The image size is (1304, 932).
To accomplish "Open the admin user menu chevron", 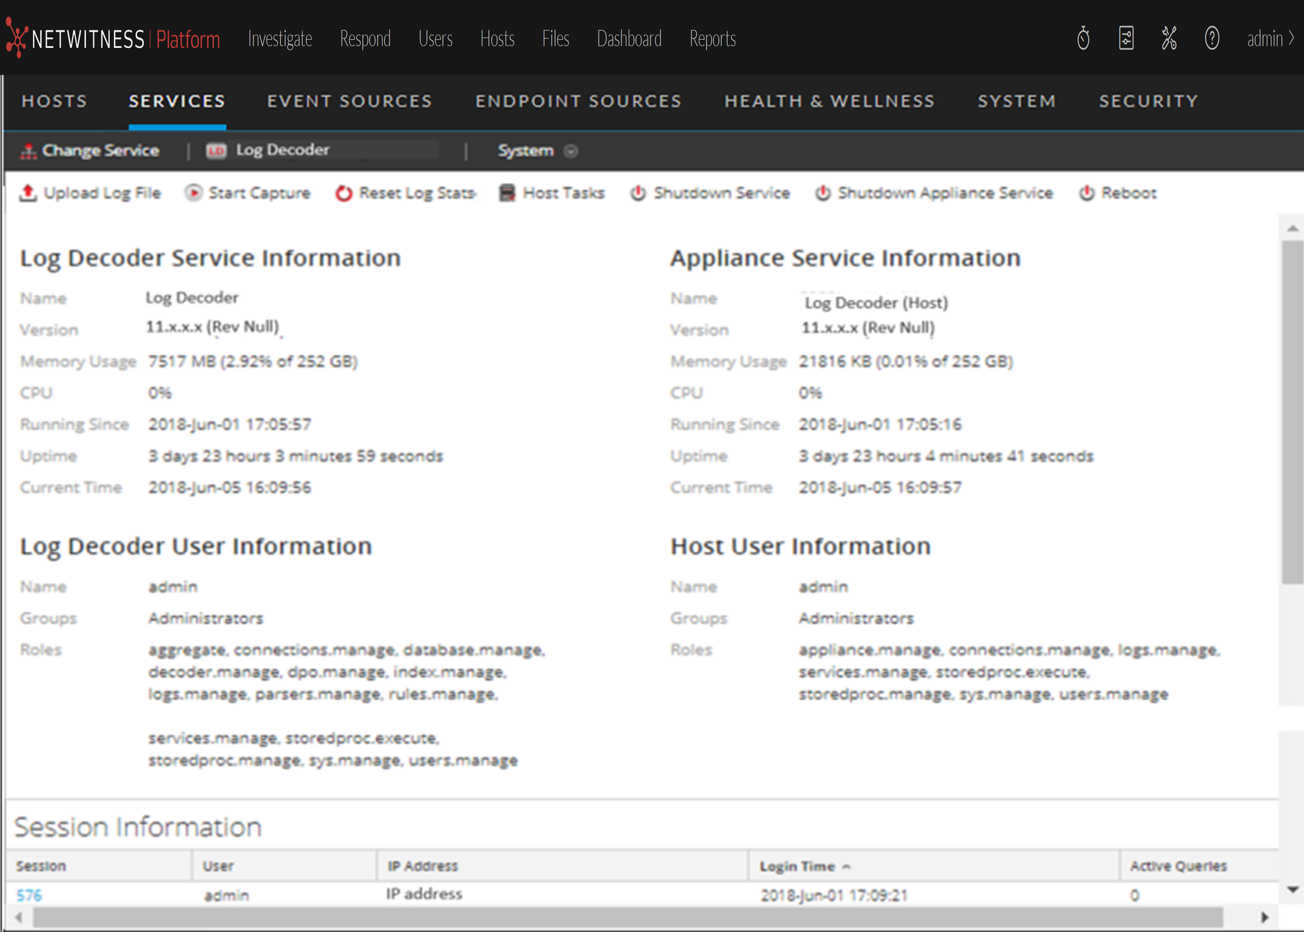I will click(x=1291, y=39).
